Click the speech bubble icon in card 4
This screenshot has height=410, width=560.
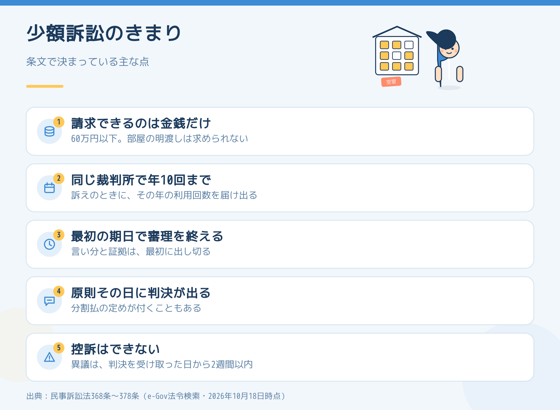pos(49,301)
